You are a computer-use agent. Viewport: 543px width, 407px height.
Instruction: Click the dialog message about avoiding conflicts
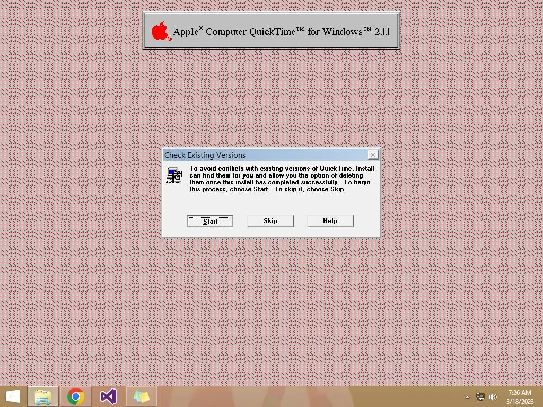[x=282, y=179]
